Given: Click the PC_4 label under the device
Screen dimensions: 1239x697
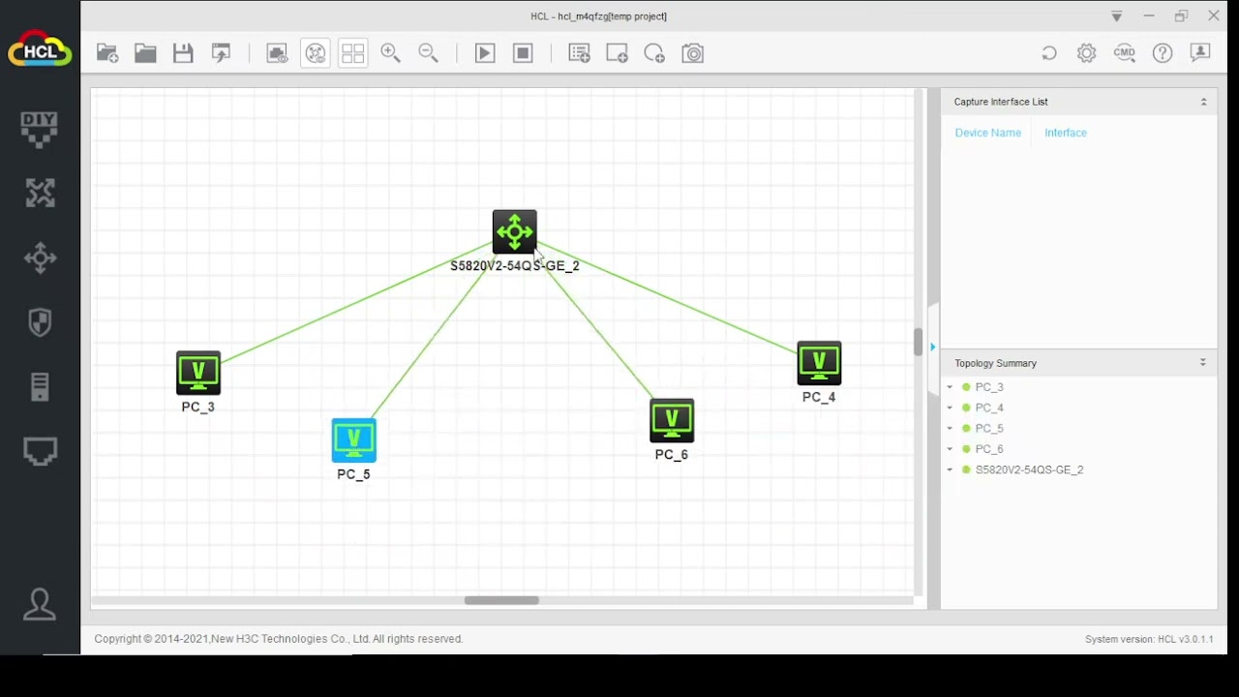Looking at the screenshot, I should (x=819, y=397).
